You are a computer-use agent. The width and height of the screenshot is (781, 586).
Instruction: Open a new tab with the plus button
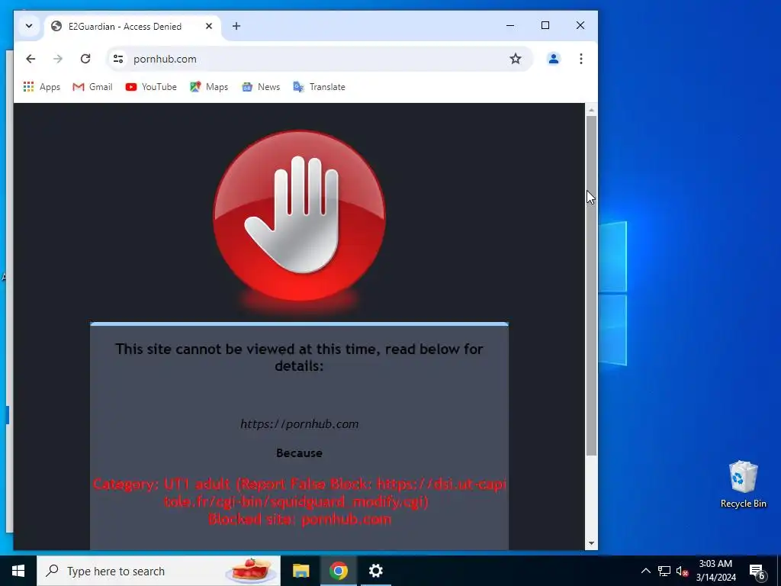click(x=236, y=26)
